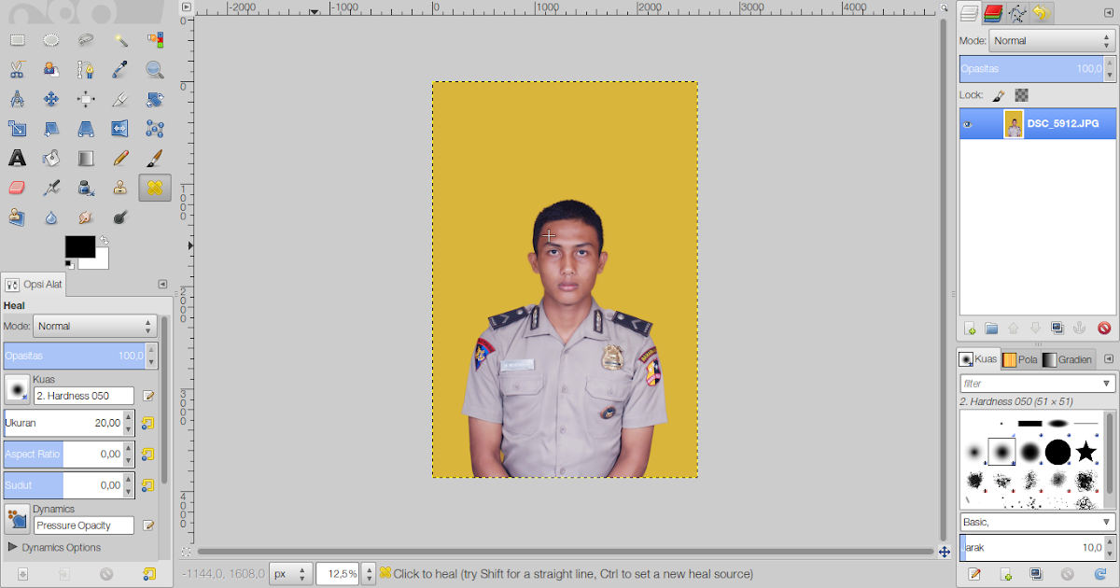This screenshot has height=588, width=1120.
Task: Select the Clone stamp tool
Action: (x=120, y=188)
